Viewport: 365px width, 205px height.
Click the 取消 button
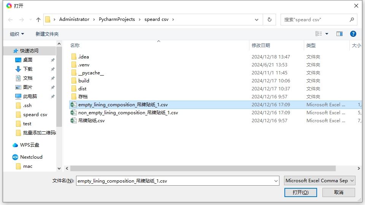point(338,192)
